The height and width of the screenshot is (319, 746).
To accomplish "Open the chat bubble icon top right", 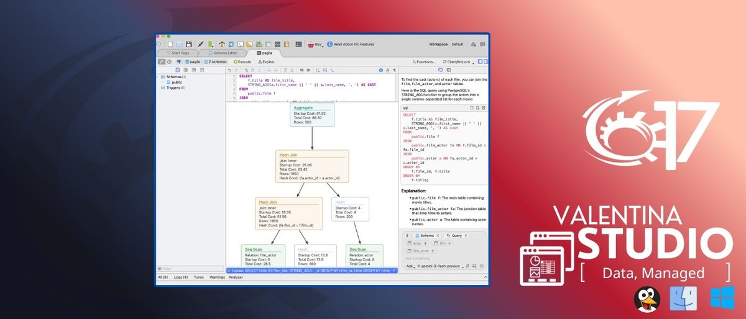I will (482, 44).
